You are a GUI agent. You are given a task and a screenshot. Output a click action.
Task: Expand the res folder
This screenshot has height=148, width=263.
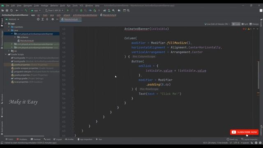pos(9,51)
